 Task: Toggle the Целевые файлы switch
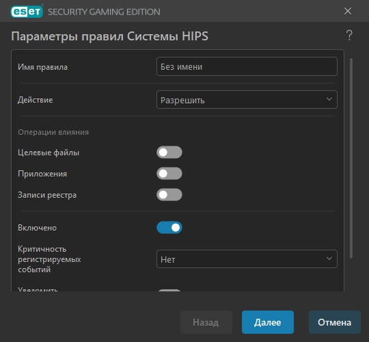pos(169,153)
